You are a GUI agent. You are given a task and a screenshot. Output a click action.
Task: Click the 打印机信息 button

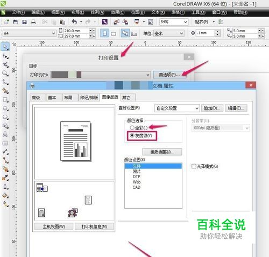pos(94,226)
